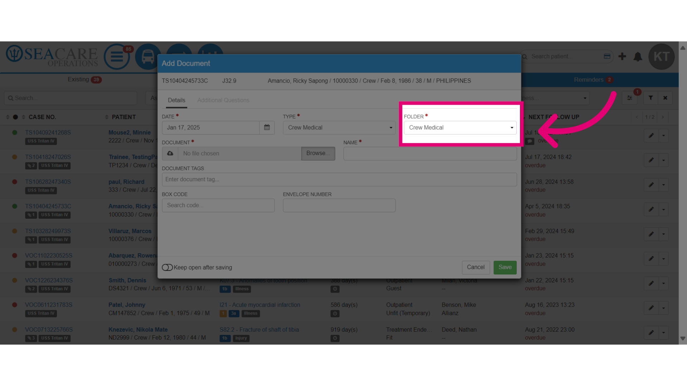
Task: Click scrollbar up arrow at page right
Action: point(683,48)
